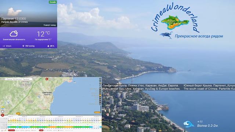Click the cloudy weather condition icon
The height and width of the screenshot is (132, 235).
pos(14,34)
